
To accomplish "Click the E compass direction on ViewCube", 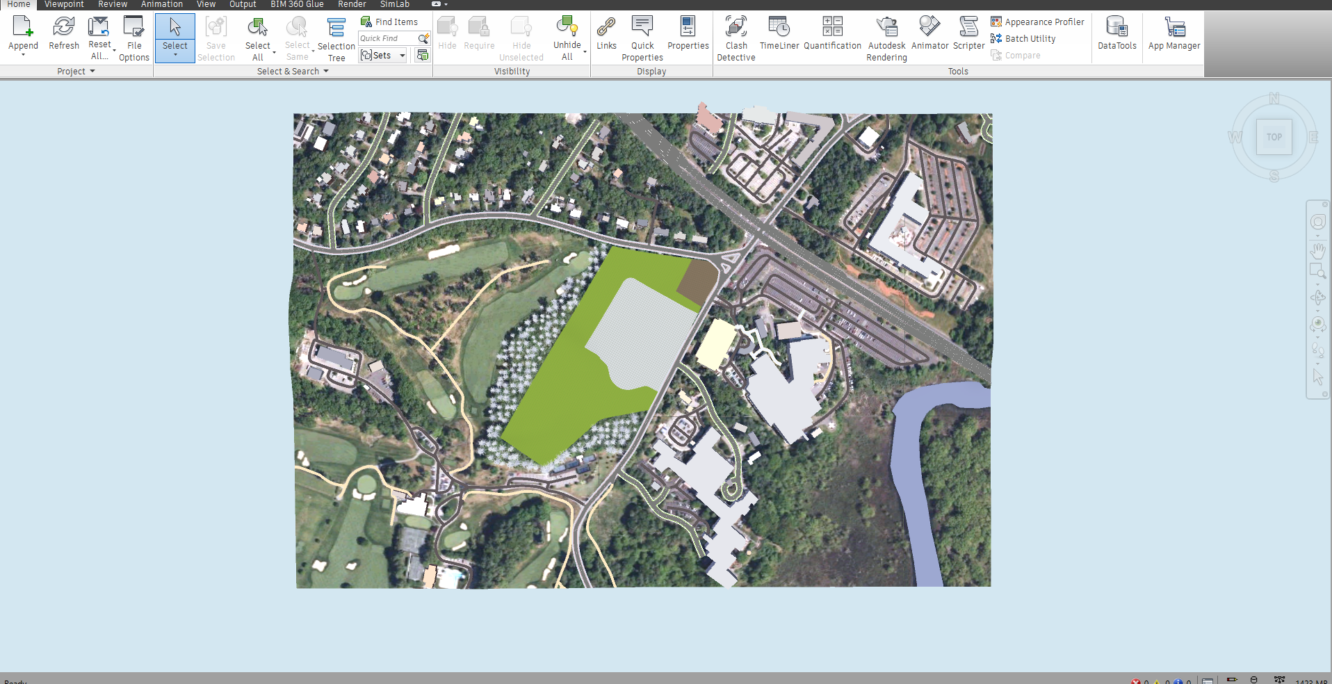I will 1313,137.
